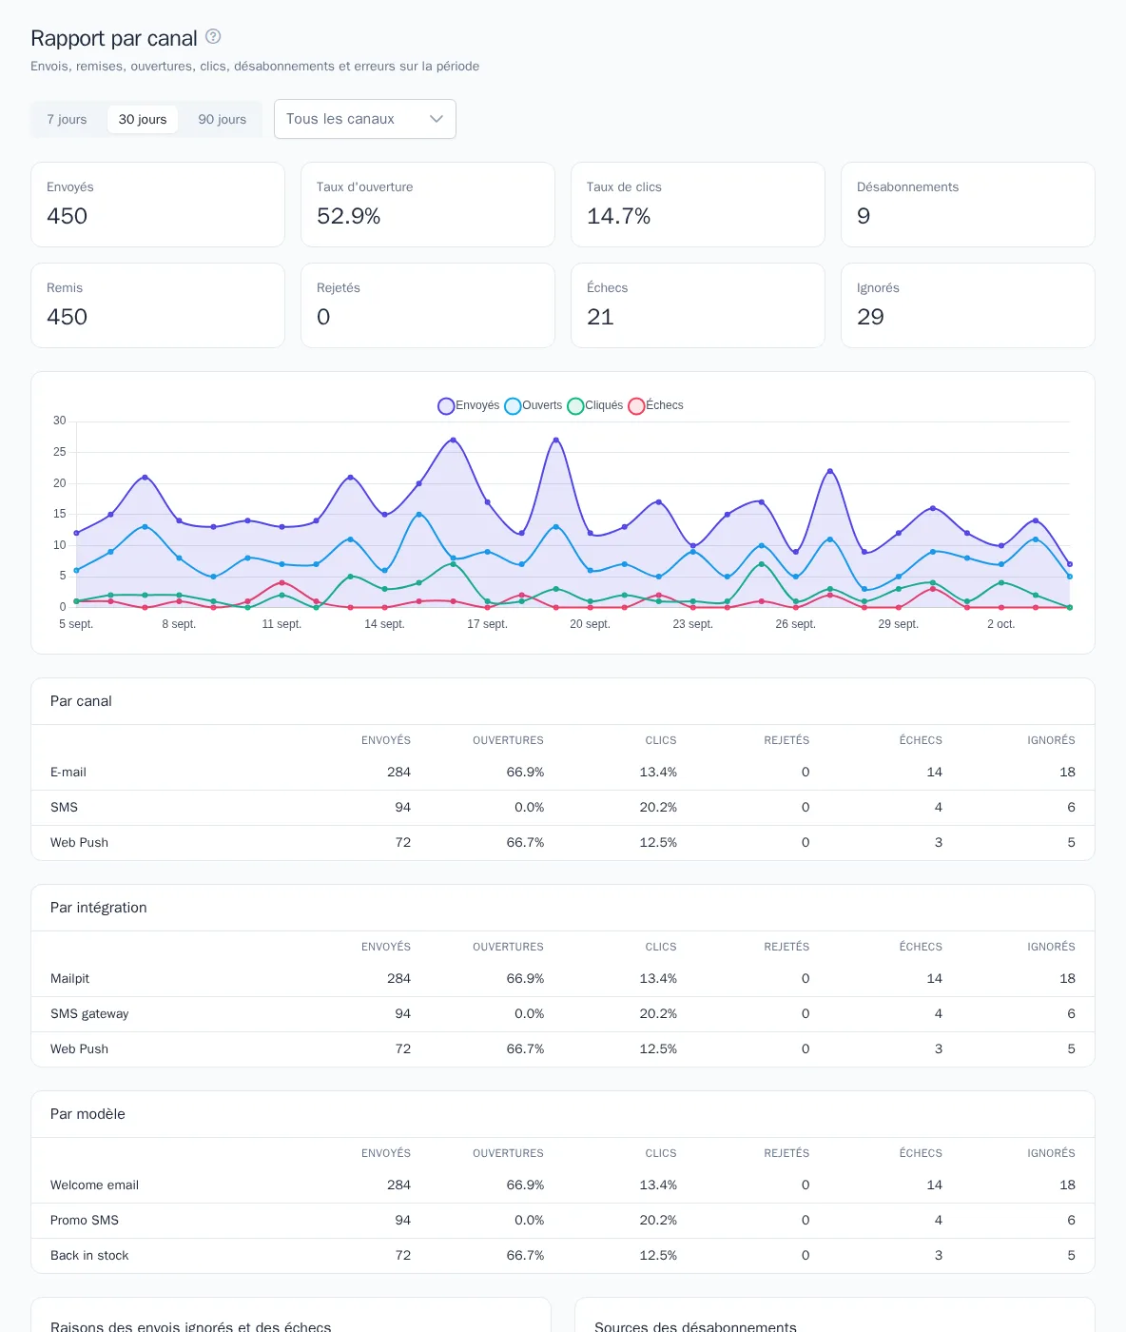Select the E-mail row in Par canal
This screenshot has height=1332, width=1126.
[x=563, y=773]
